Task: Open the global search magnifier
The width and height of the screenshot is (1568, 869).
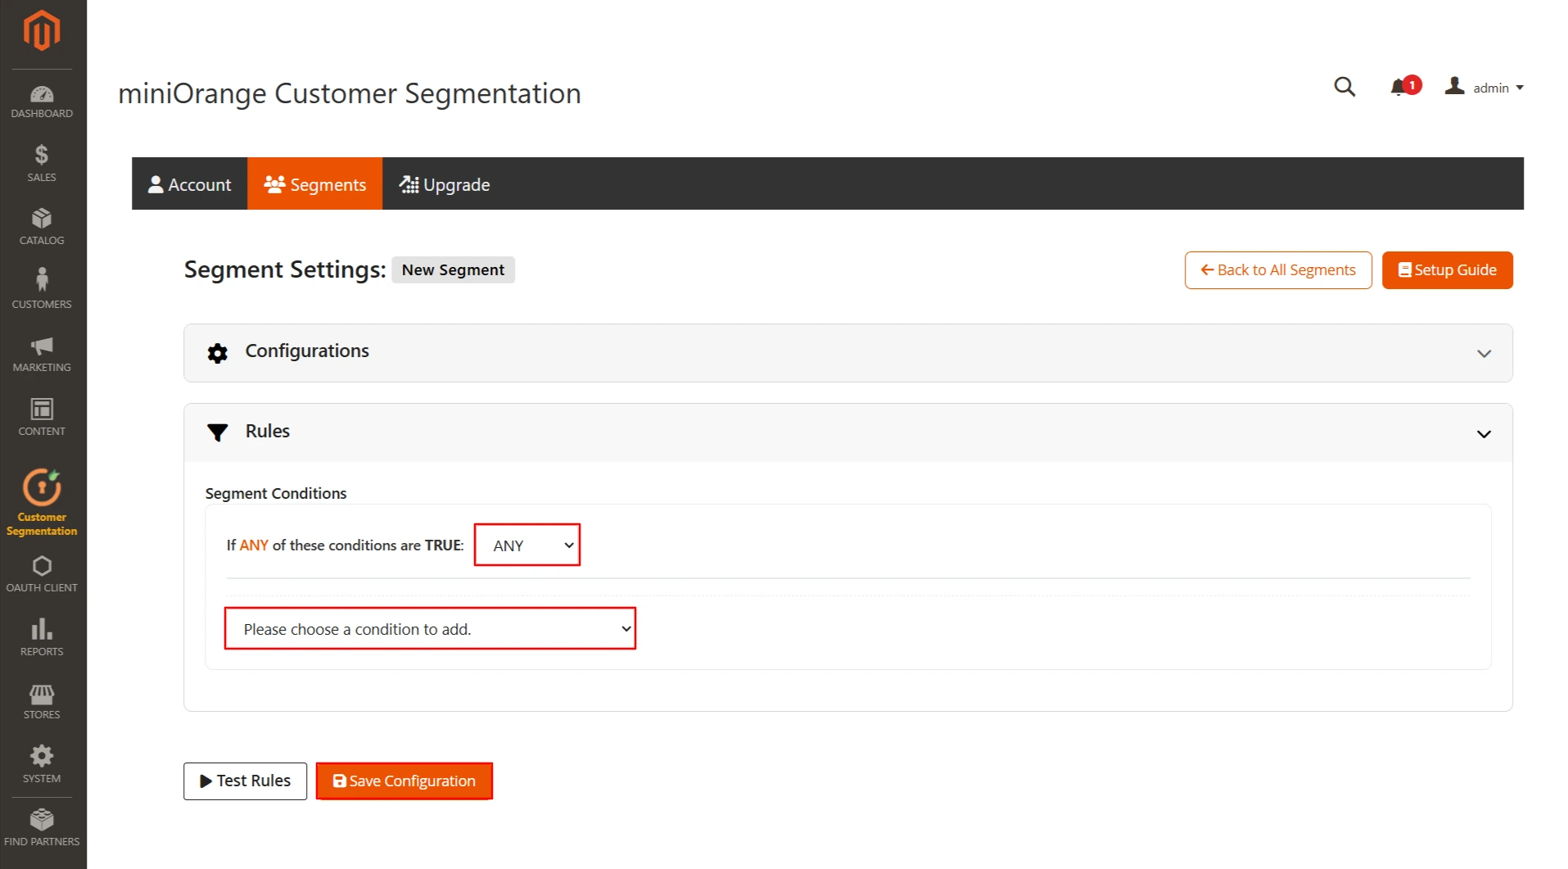Action: click(x=1344, y=87)
